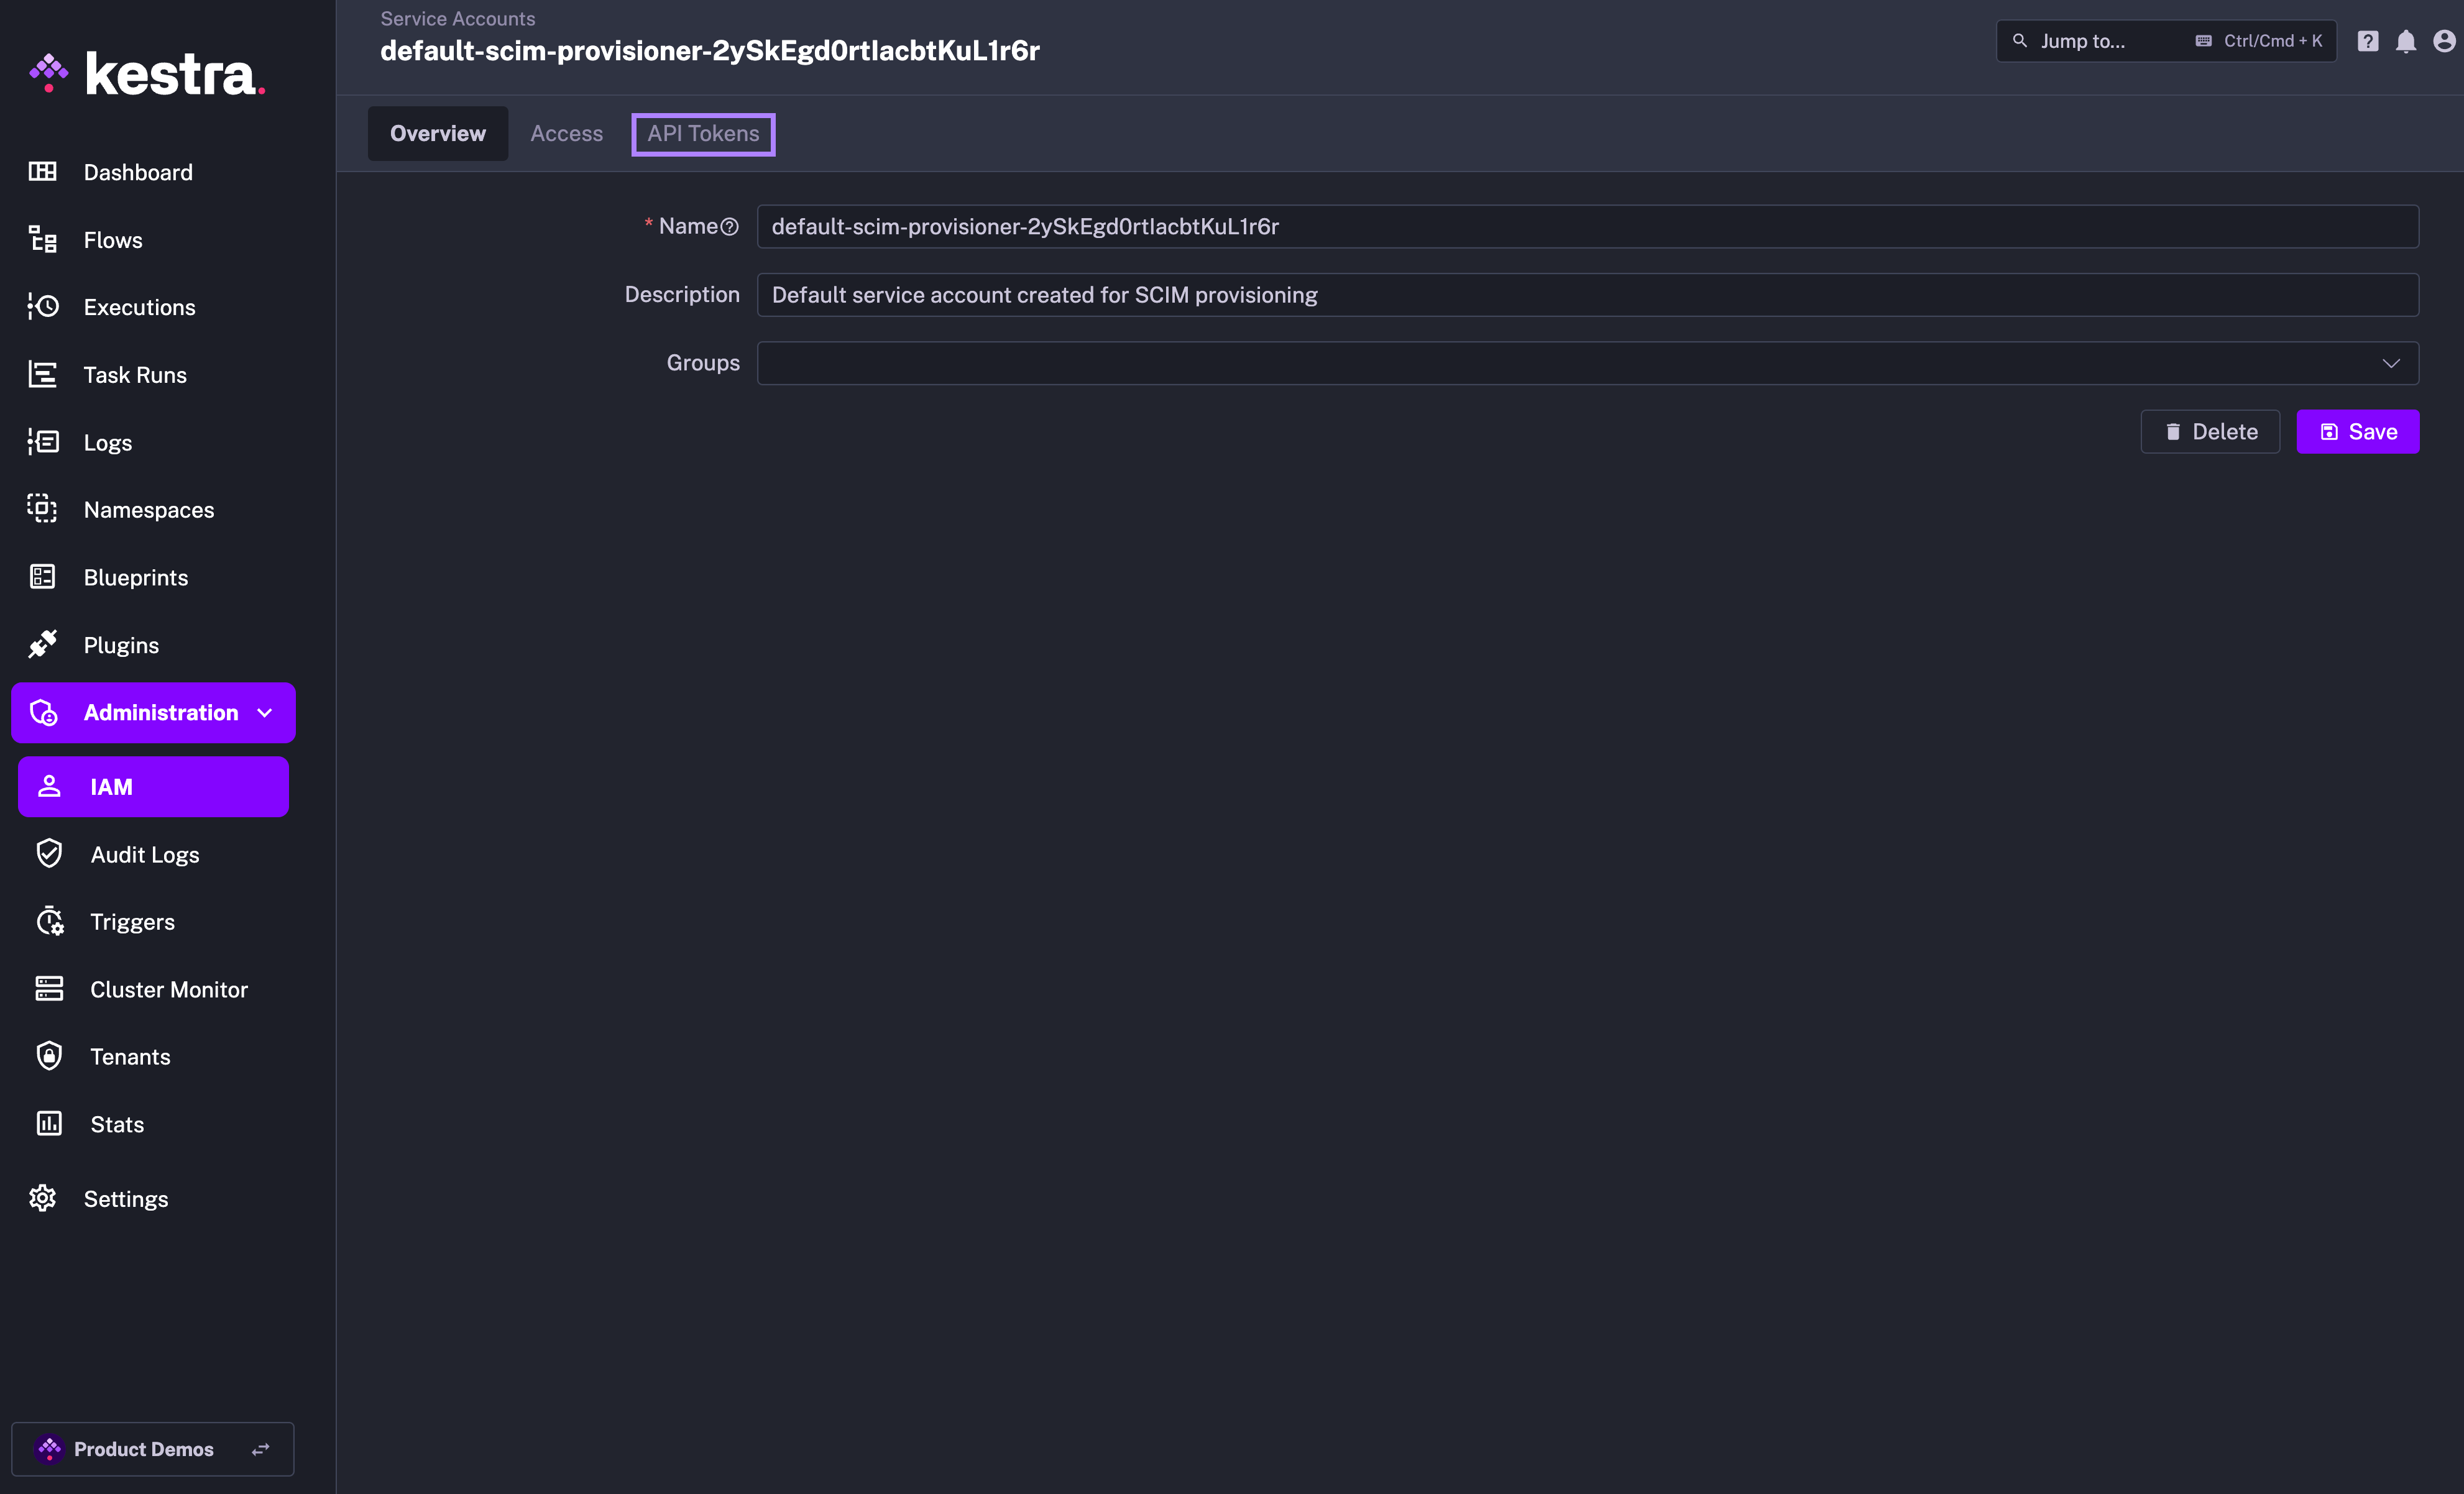Open the Jump to search box
2464x1494 pixels.
coord(2165,41)
